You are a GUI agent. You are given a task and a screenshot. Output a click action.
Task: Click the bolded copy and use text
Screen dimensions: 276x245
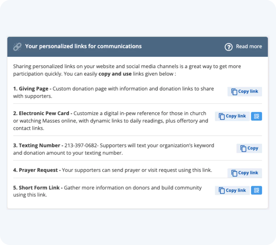coord(115,74)
